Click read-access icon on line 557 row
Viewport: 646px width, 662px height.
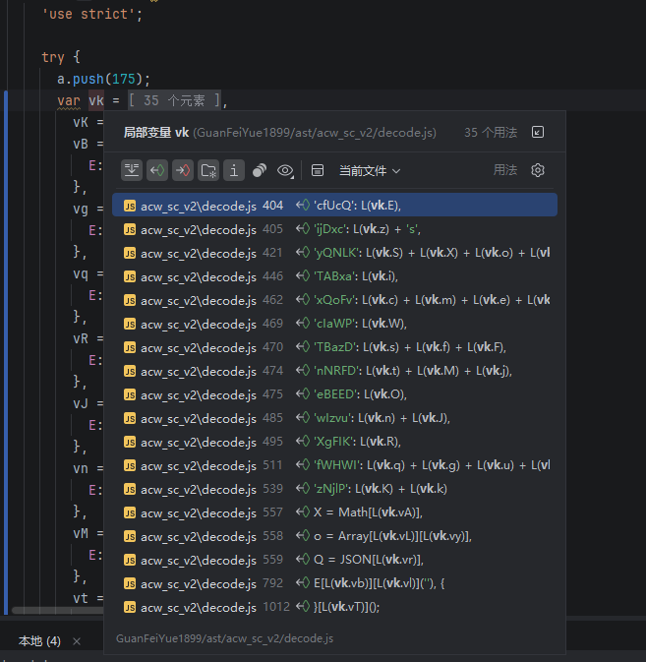click(x=303, y=512)
